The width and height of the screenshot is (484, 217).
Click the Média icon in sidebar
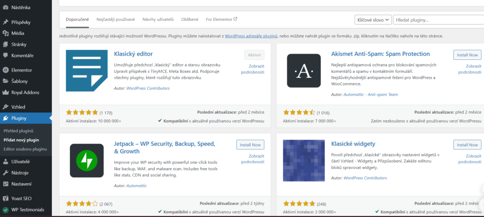[5, 33]
